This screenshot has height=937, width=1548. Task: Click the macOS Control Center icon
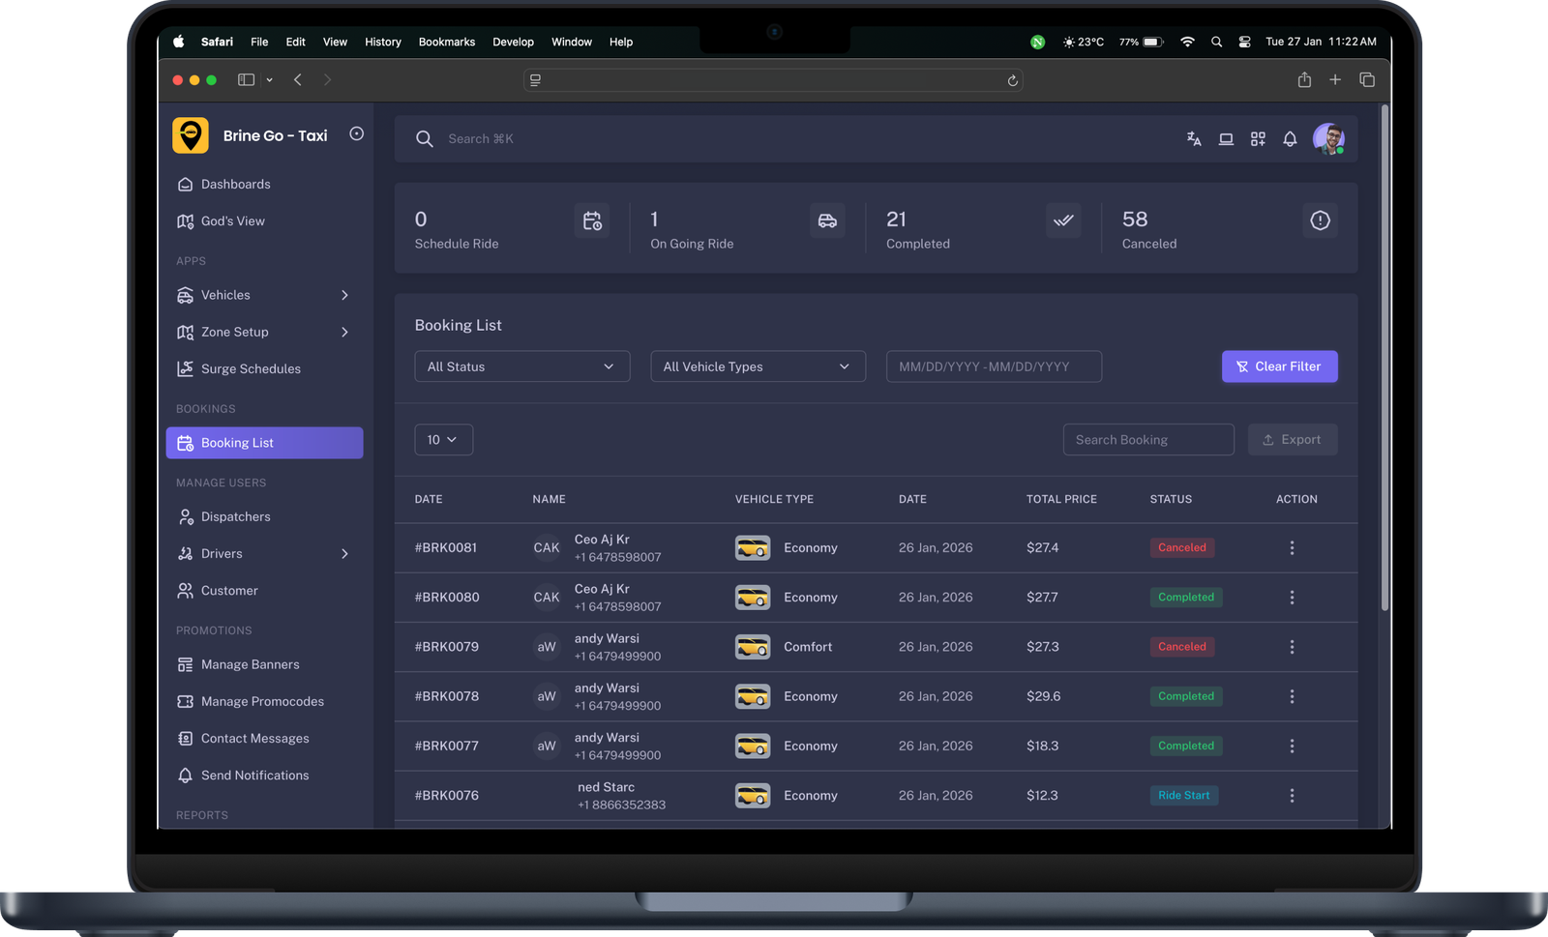[x=1245, y=42]
